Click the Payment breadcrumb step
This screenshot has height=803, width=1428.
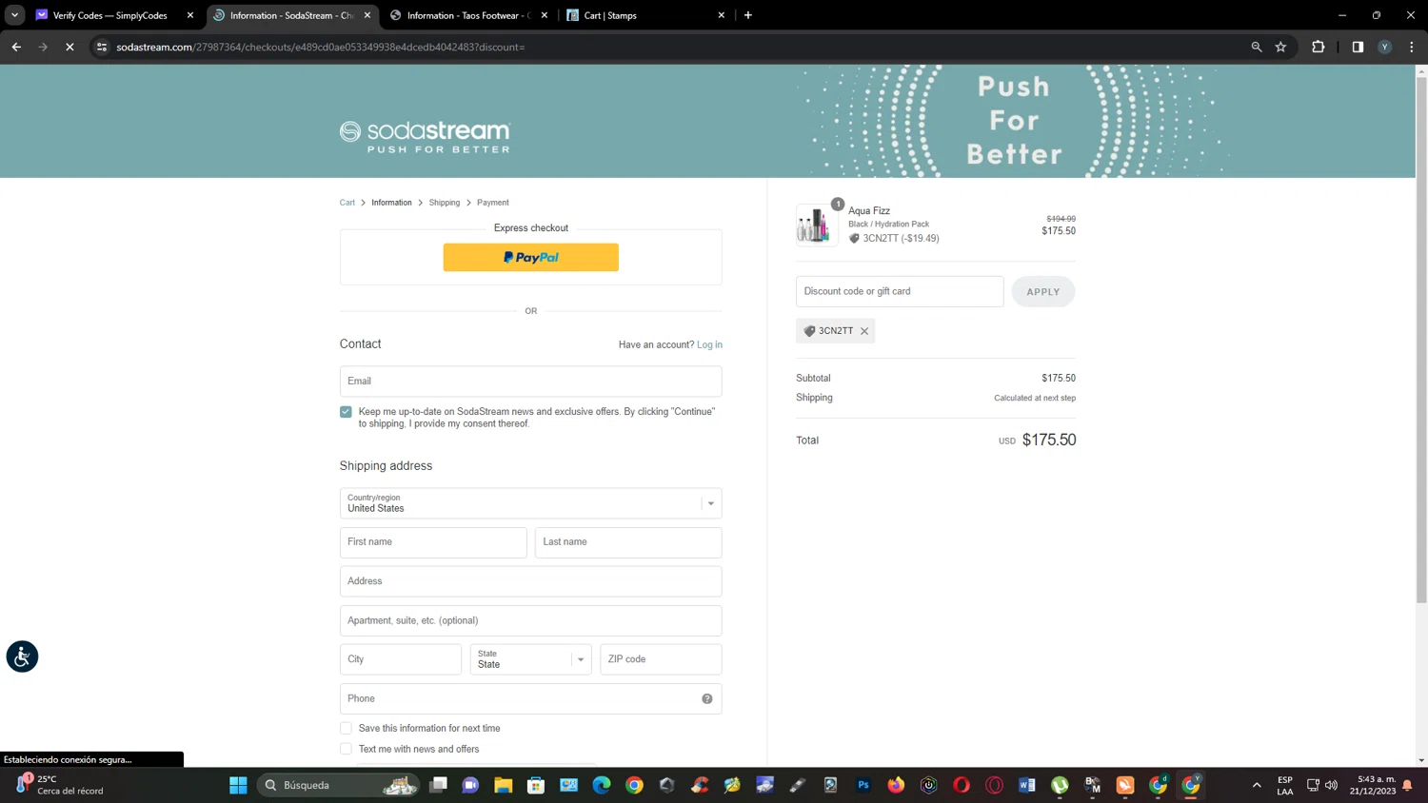point(492,203)
